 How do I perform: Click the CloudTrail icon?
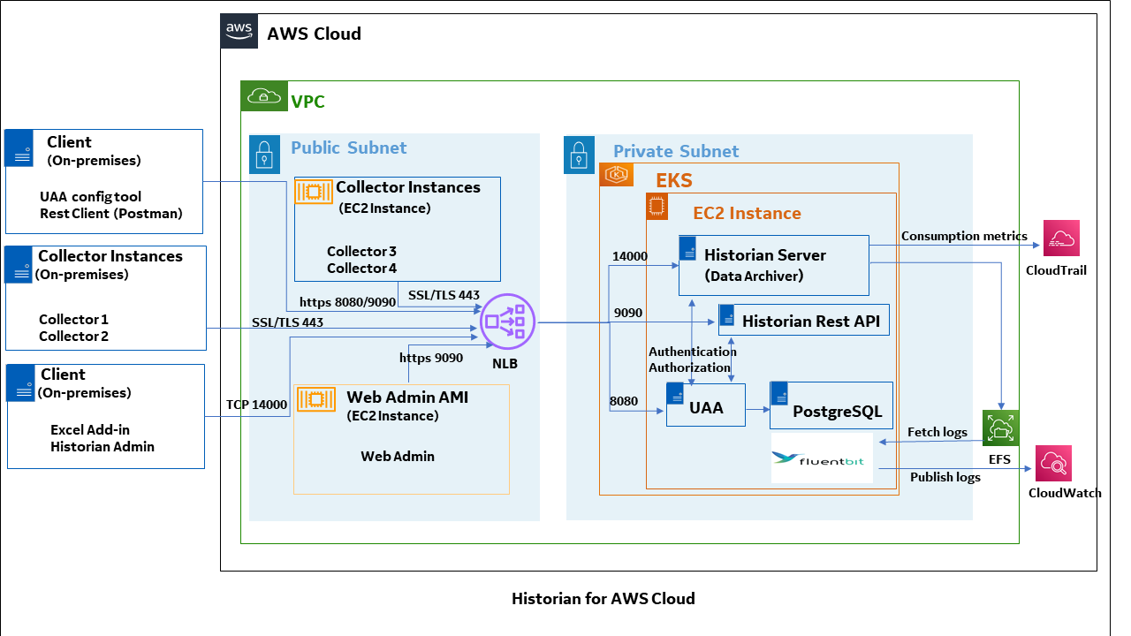(1061, 238)
